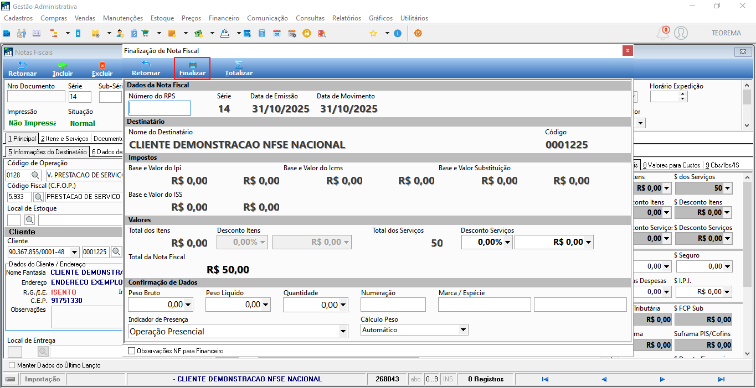The image size is (756, 388).
Task: Open the Vendas menu
Action: point(85,18)
